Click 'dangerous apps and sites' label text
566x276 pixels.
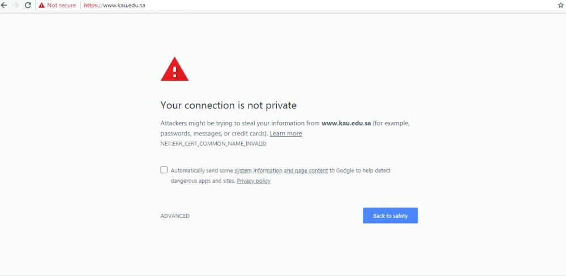pyautogui.click(x=202, y=181)
